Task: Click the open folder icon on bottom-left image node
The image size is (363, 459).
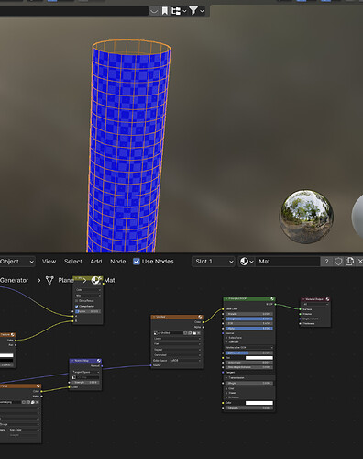Action: coord(33,402)
